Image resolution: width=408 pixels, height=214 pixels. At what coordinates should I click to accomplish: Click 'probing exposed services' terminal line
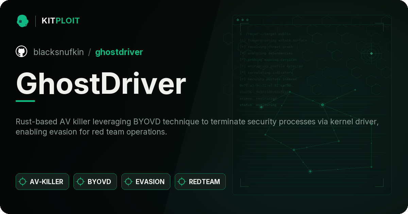(x=268, y=60)
